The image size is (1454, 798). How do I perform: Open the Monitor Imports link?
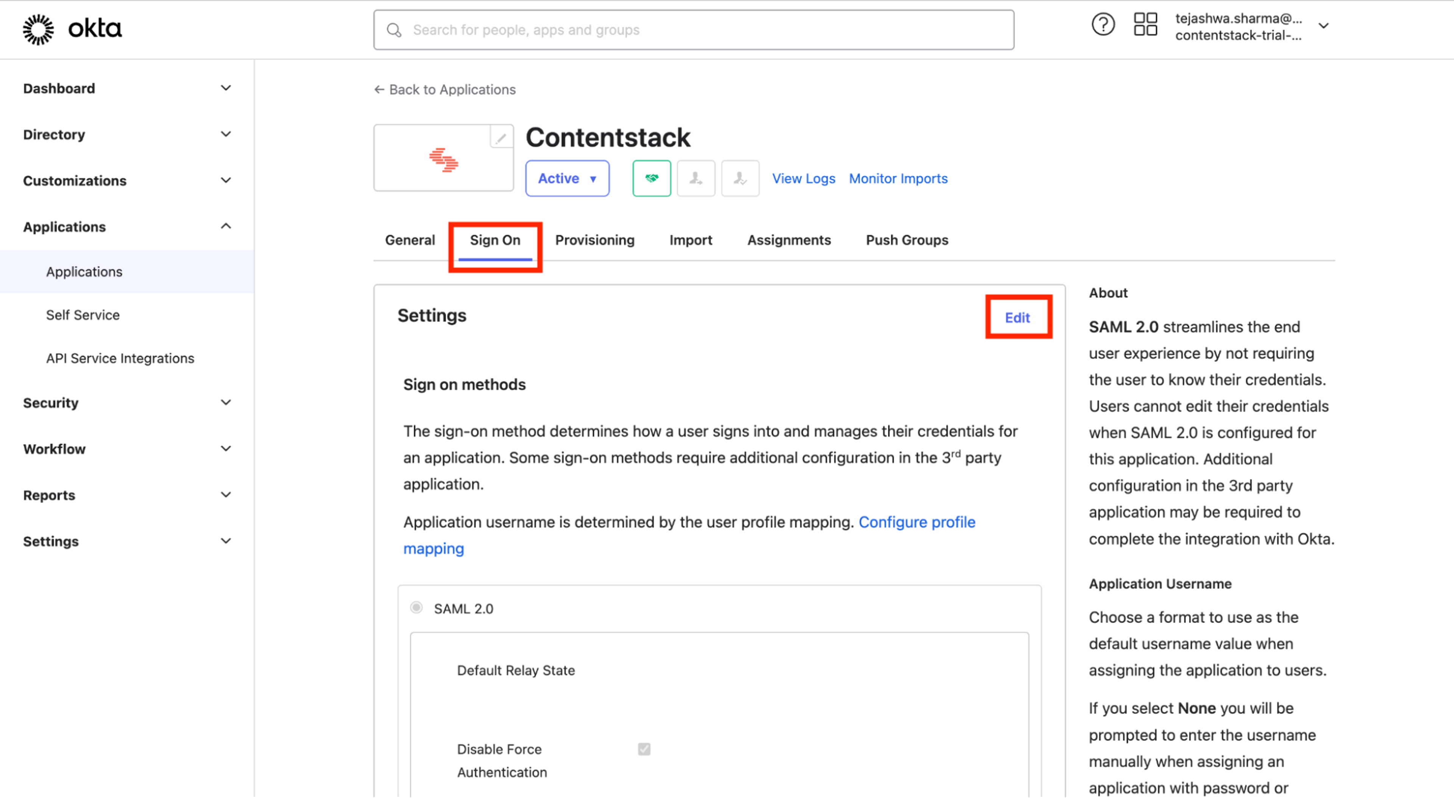click(x=898, y=178)
